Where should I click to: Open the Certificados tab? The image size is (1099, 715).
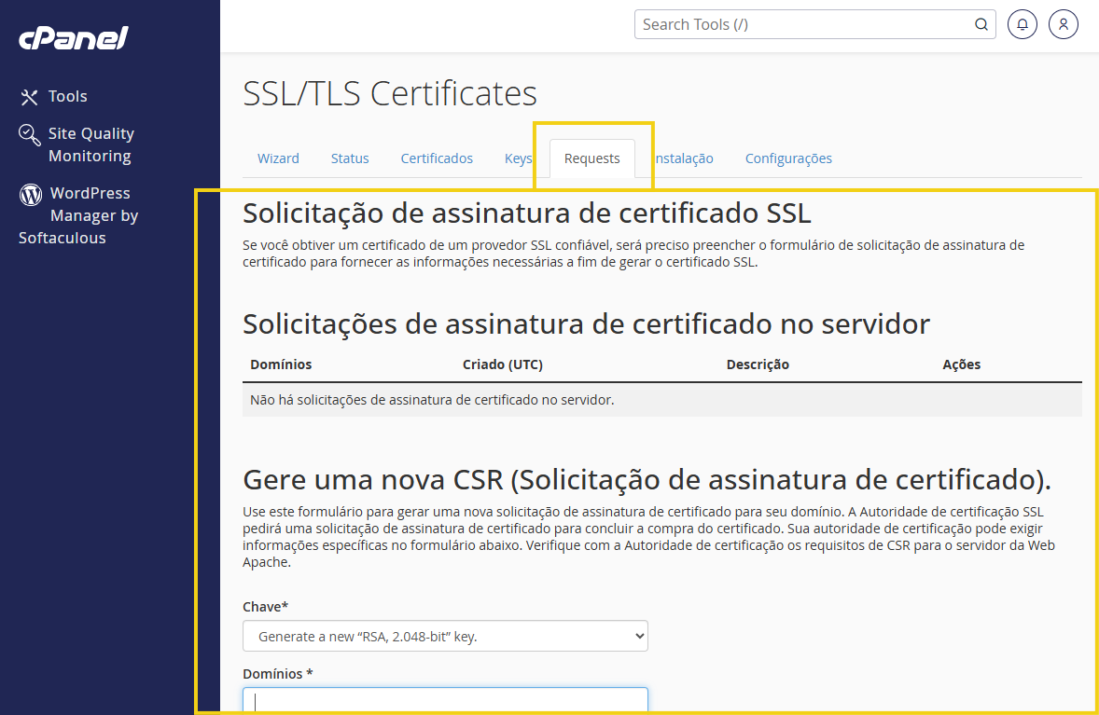pyautogui.click(x=437, y=158)
